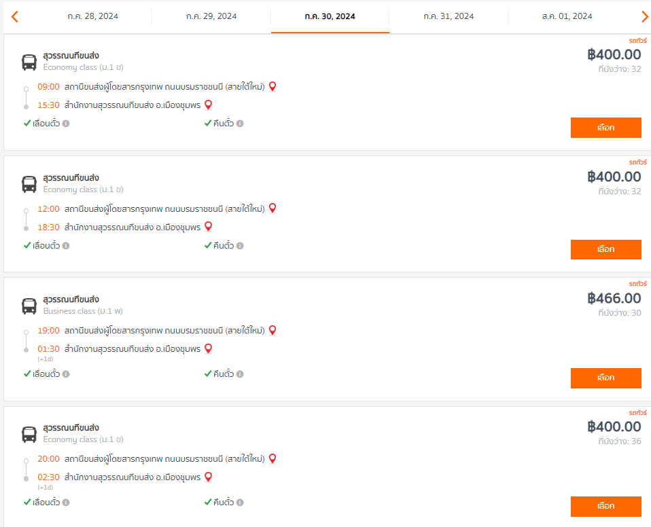The width and height of the screenshot is (651, 527).
Task: Show info for เลื่อนตั๋ว on 20:00 trip
Action: [x=66, y=502]
